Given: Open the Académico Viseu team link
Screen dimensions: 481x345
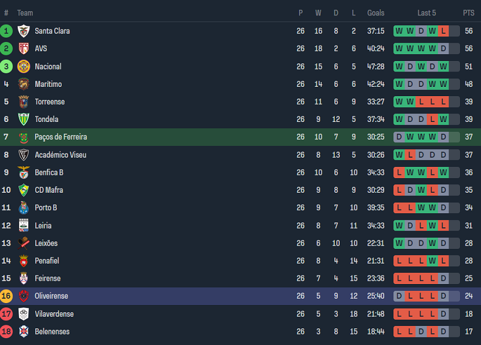Looking at the screenshot, I should coord(60,155).
